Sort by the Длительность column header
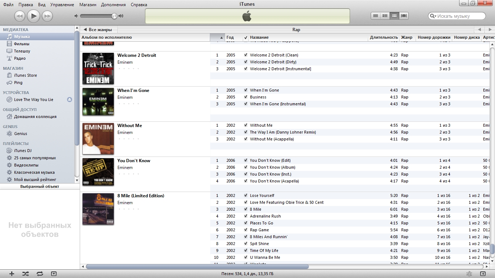The height and width of the screenshot is (278, 495). 384,37
